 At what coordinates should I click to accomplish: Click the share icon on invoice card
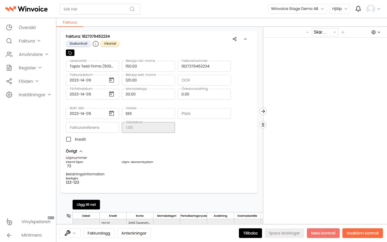coord(235,39)
